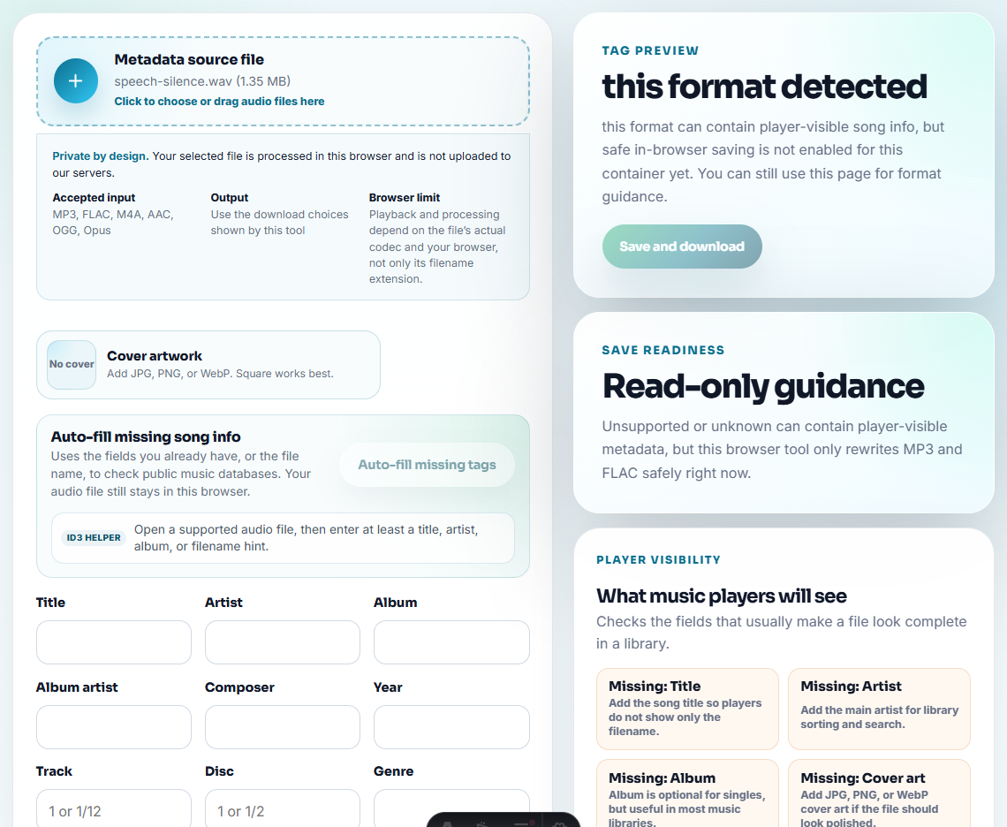Click the 'Private by design.' text
The height and width of the screenshot is (827, 1007).
point(100,156)
